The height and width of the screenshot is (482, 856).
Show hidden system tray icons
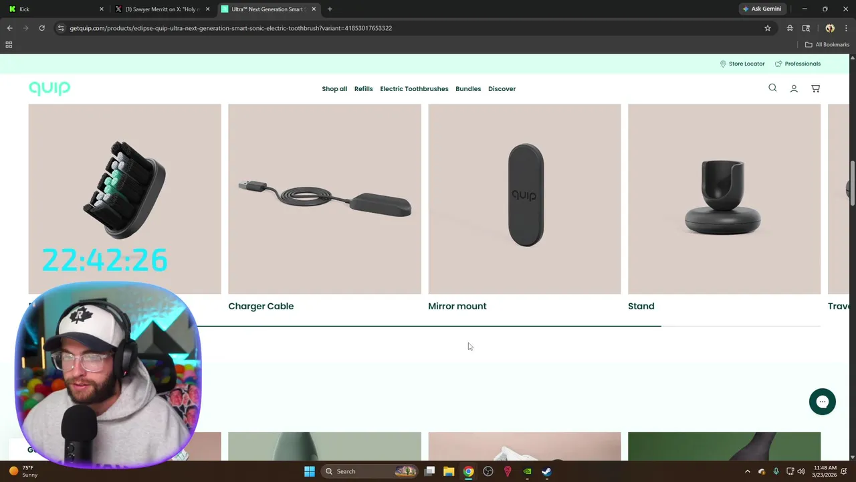click(x=747, y=471)
